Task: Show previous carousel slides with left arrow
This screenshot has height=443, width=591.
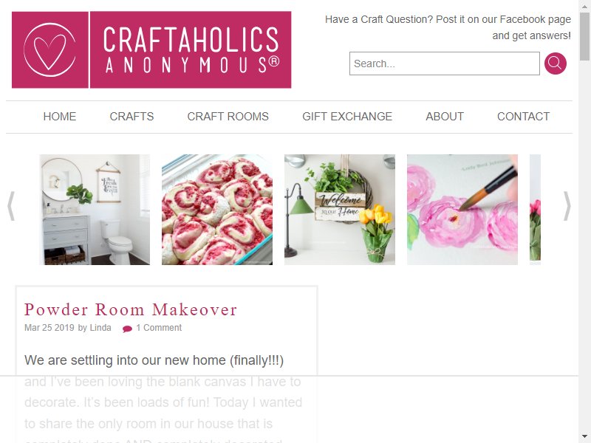Action: pos(11,206)
